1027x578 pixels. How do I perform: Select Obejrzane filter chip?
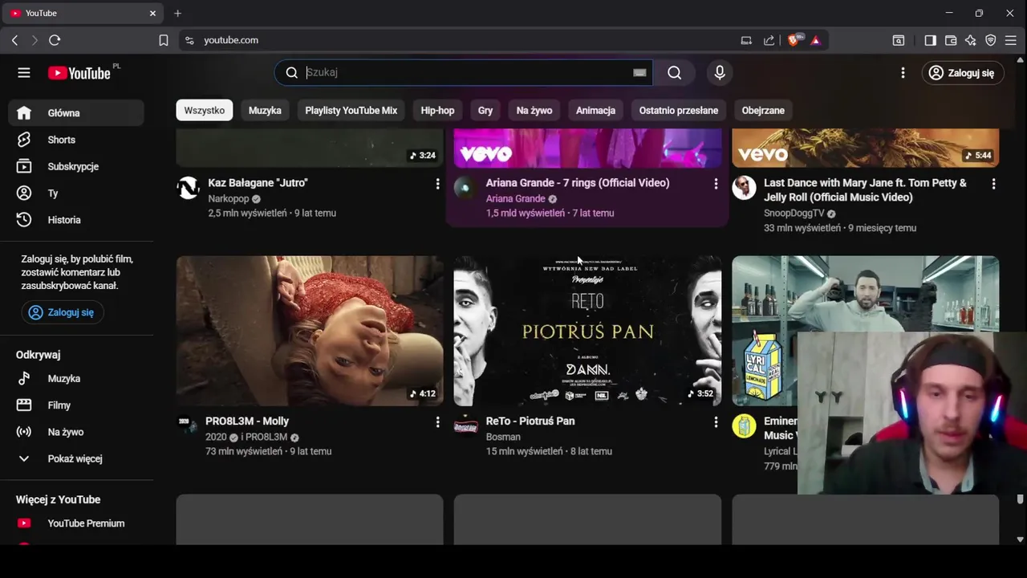[763, 111]
